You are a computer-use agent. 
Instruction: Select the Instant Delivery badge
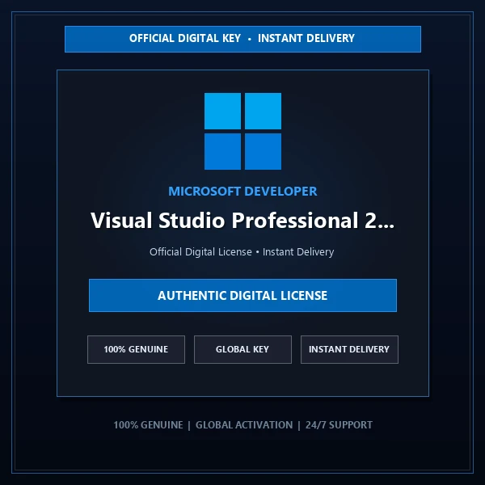(349, 349)
